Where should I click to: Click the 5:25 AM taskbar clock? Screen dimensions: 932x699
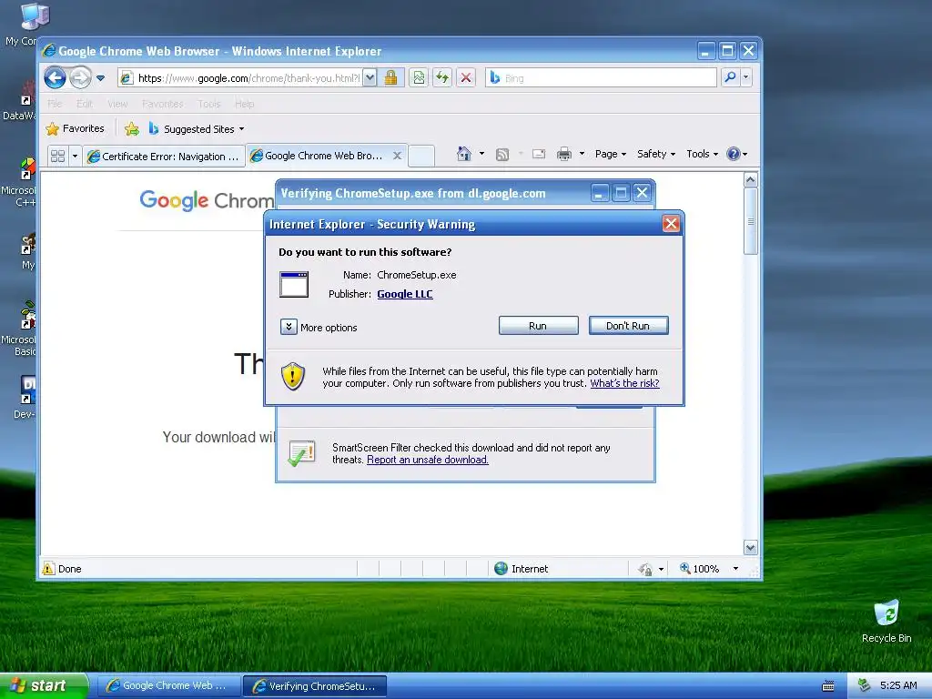pos(898,685)
